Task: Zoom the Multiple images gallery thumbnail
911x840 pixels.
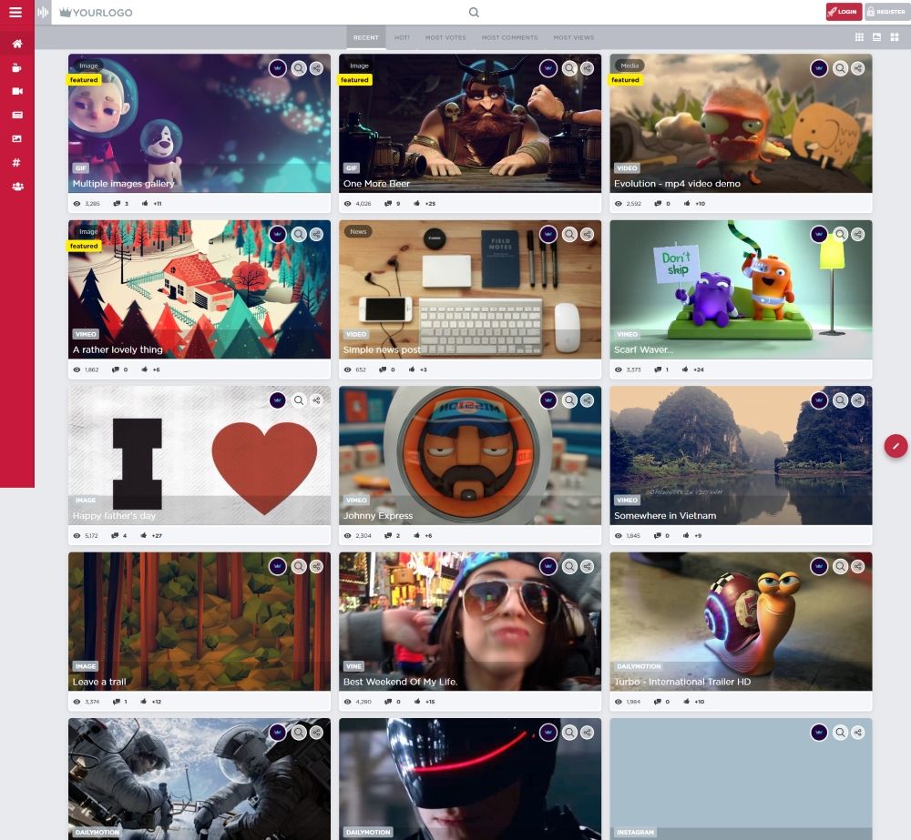Action: pos(299,68)
